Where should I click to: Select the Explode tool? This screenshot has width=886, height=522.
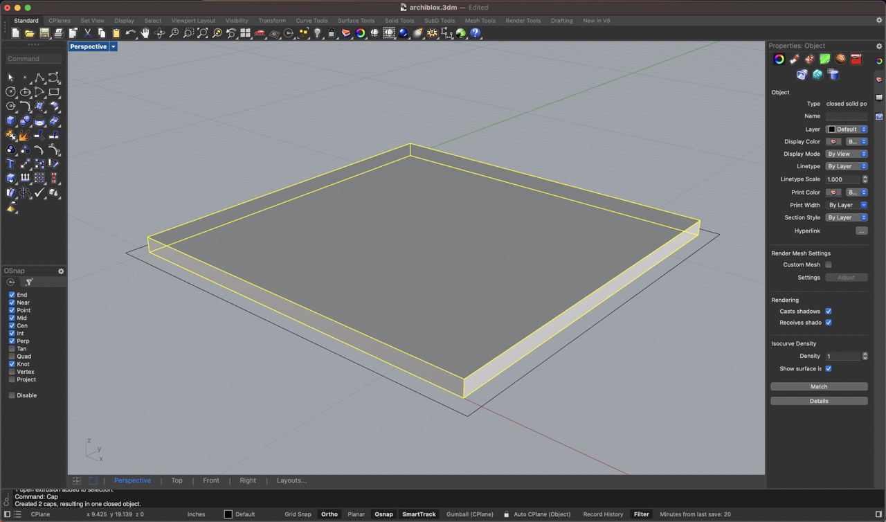(25, 135)
